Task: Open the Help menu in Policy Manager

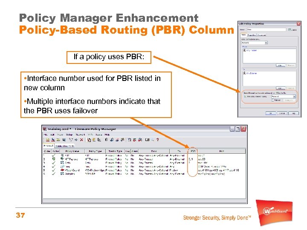Action: click(x=107, y=135)
